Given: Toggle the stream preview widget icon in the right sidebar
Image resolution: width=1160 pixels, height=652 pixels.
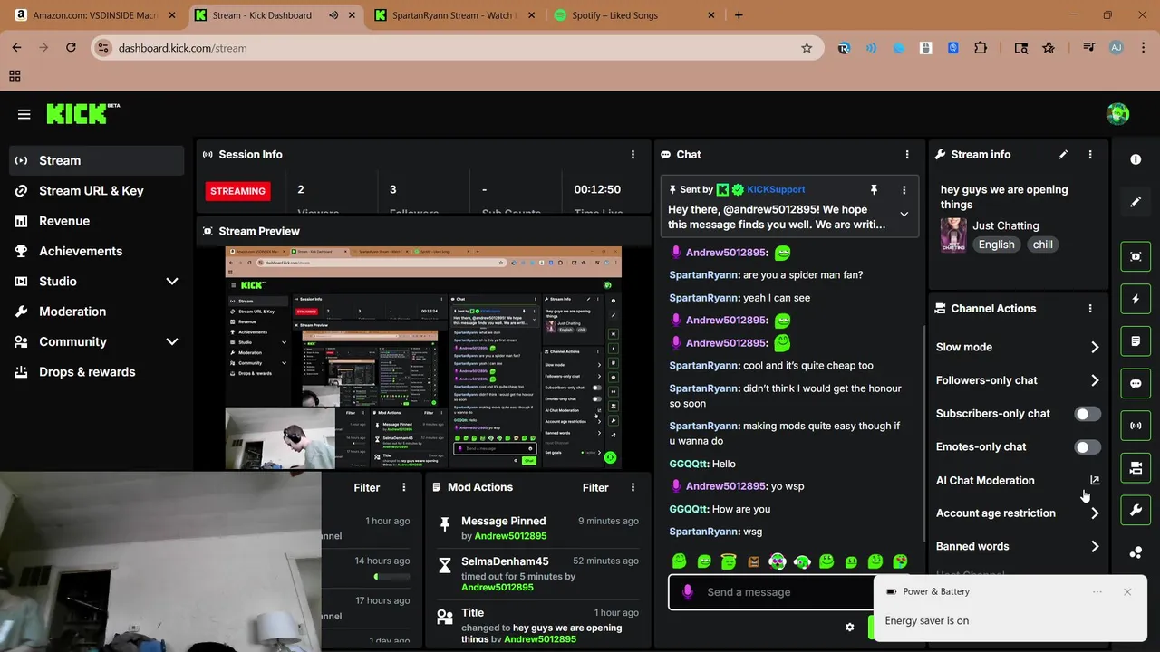Looking at the screenshot, I should coord(1136,256).
